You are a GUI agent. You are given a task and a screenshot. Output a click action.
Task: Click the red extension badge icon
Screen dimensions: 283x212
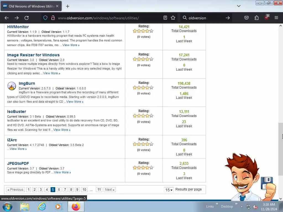[267, 17]
